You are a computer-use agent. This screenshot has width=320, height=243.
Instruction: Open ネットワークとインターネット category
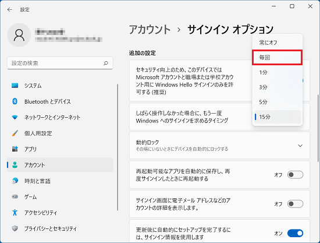pyautogui.click(x=60, y=117)
